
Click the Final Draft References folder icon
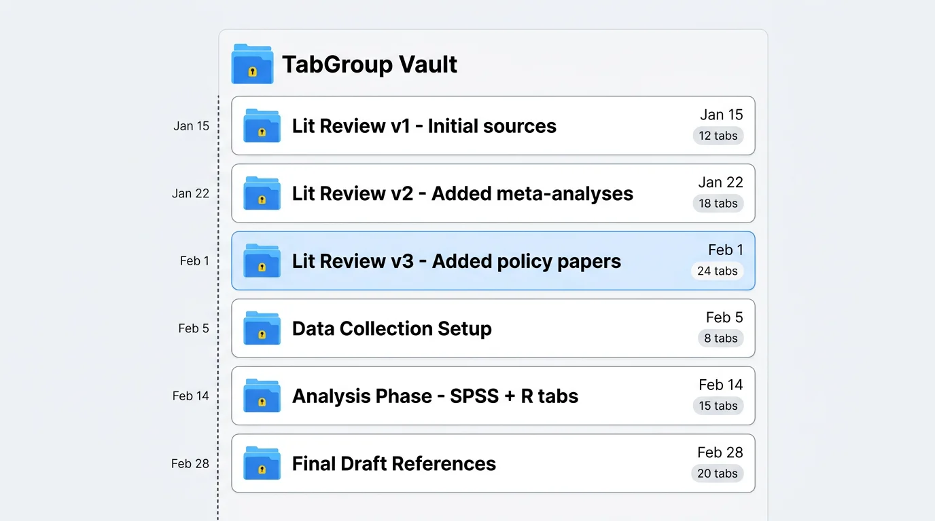click(262, 463)
